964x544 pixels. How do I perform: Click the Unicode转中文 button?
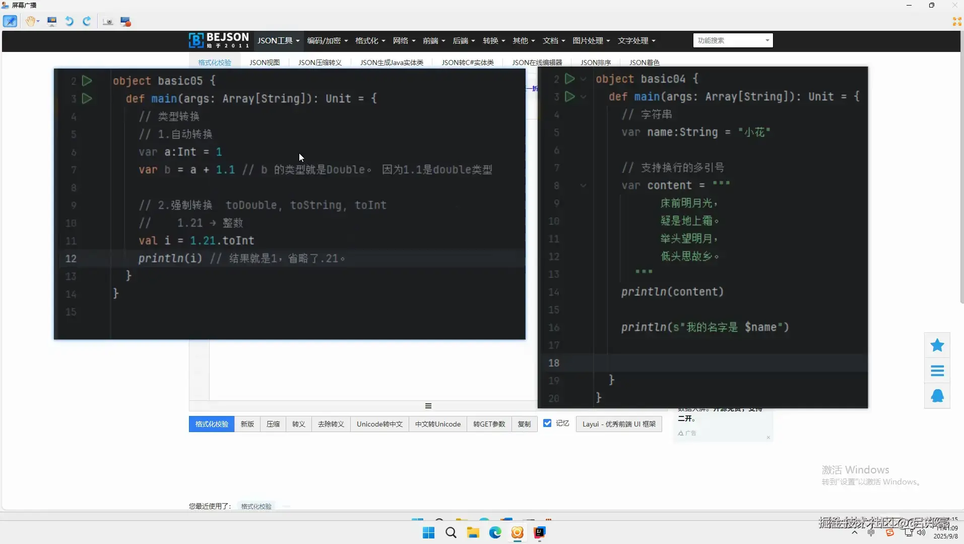point(380,424)
